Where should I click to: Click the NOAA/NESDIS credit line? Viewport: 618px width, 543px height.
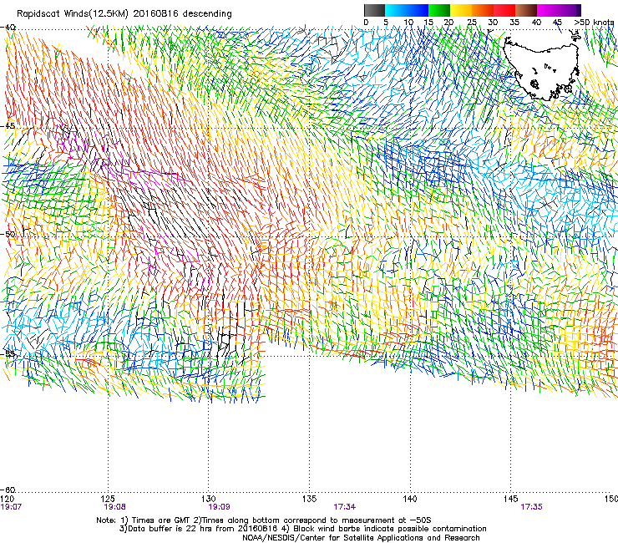pyautogui.click(x=361, y=538)
